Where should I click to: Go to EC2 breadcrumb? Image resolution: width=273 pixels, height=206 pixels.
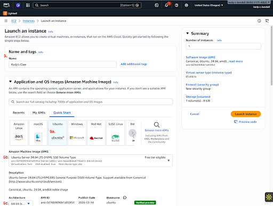pos(14,21)
